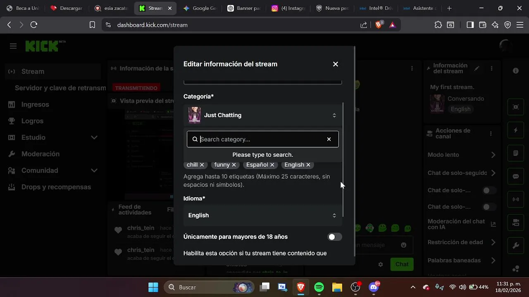
Task: Close the Stream browser tab
Action: [x=169, y=8]
